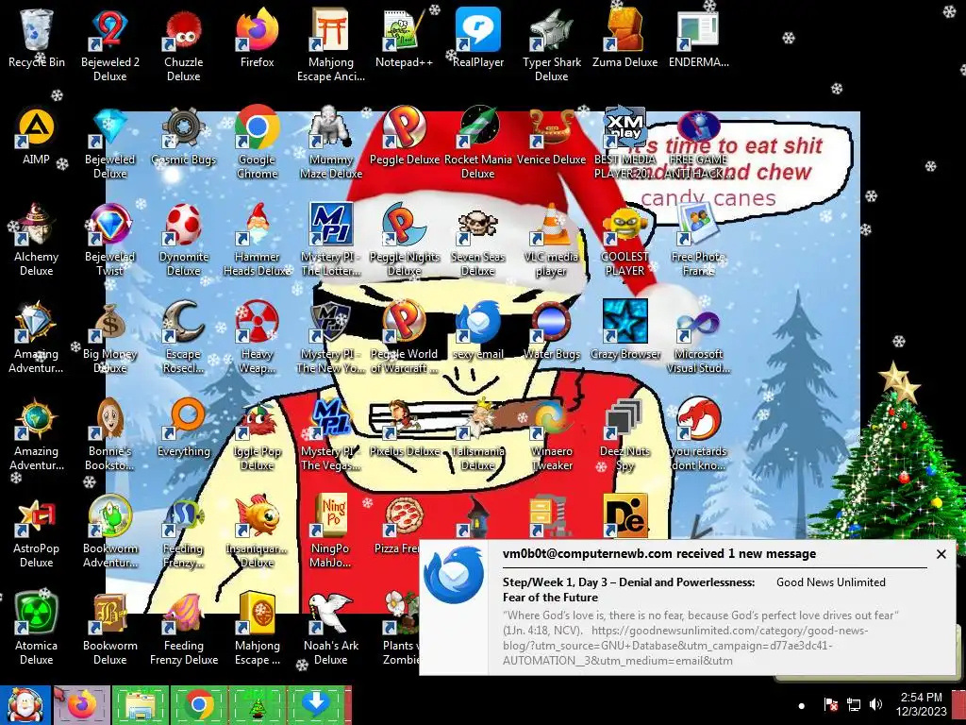Image resolution: width=966 pixels, height=725 pixels.
Task: Open the COOLEST PLAYER shortcut
Action: (x=625, y=239)
